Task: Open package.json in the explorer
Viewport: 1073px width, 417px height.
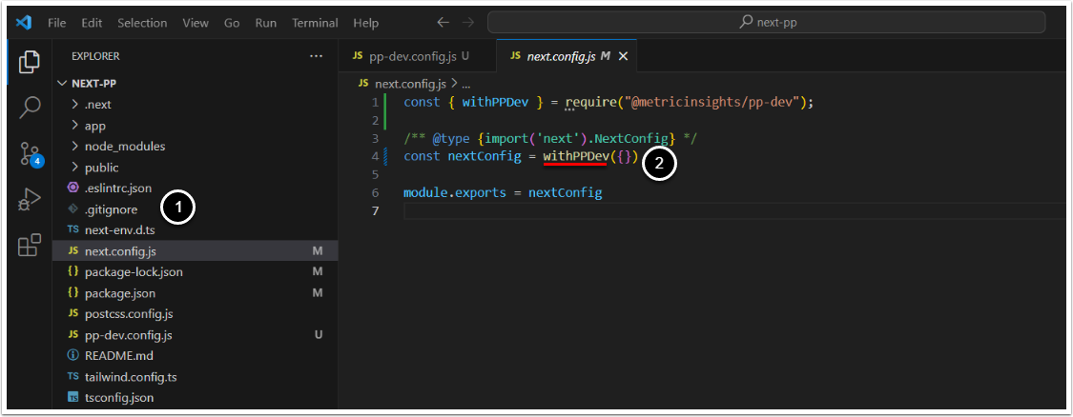Action: [x=119, y=292]
